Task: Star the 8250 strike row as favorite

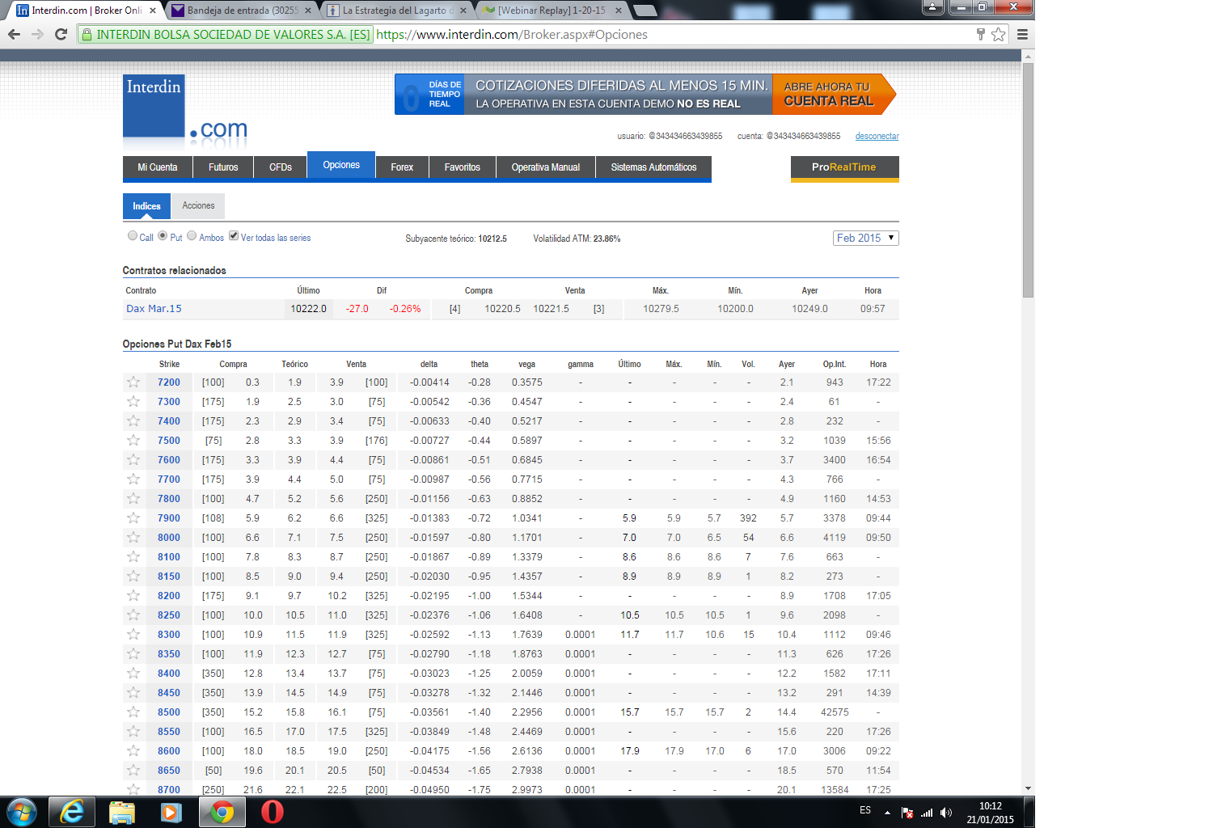Action: 133,615
